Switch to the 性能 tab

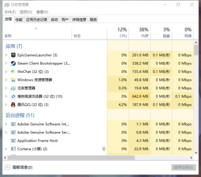click(19, 20)
